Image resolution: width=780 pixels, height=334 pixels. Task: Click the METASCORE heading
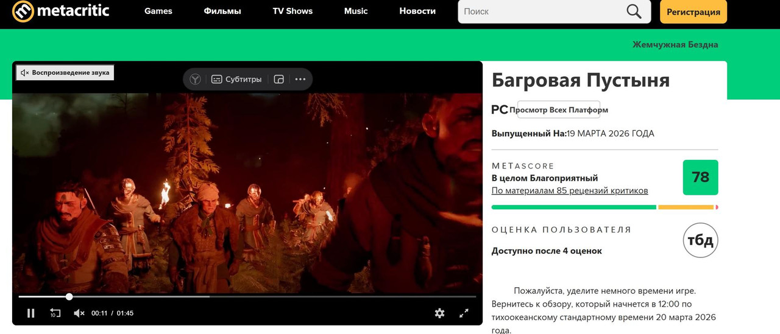click(x=523, y=165)
